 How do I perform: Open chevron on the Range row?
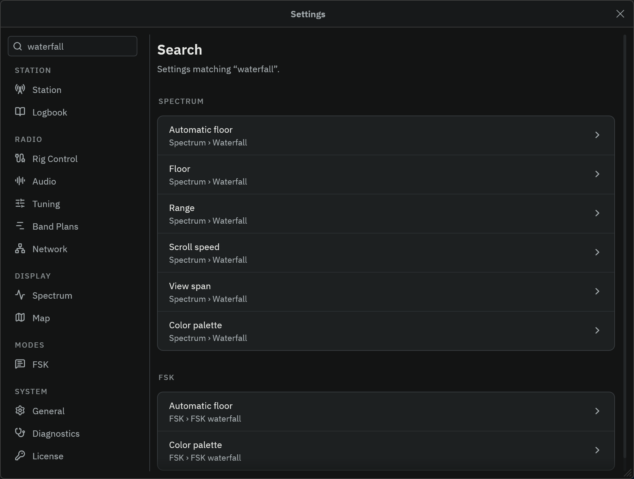click(x=597, y=213)
